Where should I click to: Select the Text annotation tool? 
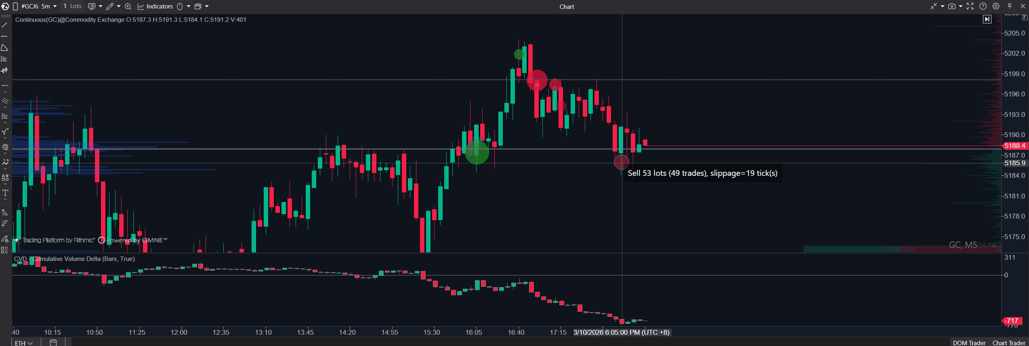[5, 193]
